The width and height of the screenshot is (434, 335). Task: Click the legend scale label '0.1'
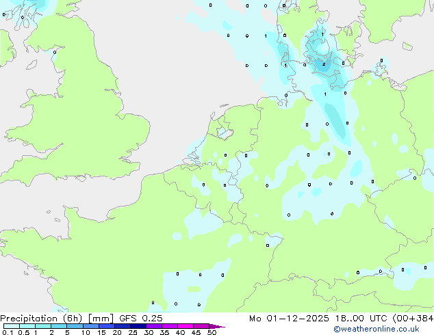(x=8, y=332)
